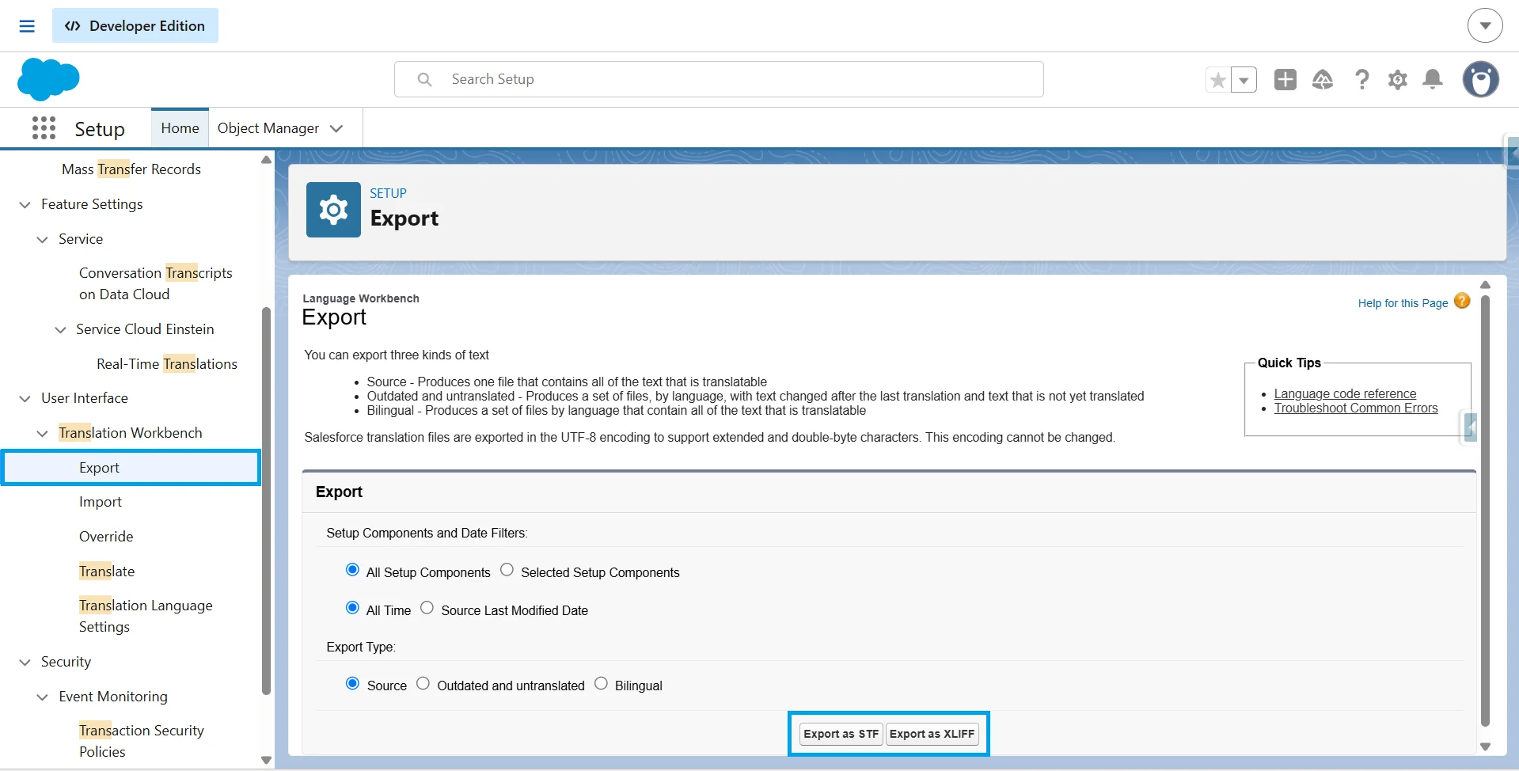Click the Language Workbench heading text
Viewport: 1519px width, 771px height.
click(x=361, y=298)
